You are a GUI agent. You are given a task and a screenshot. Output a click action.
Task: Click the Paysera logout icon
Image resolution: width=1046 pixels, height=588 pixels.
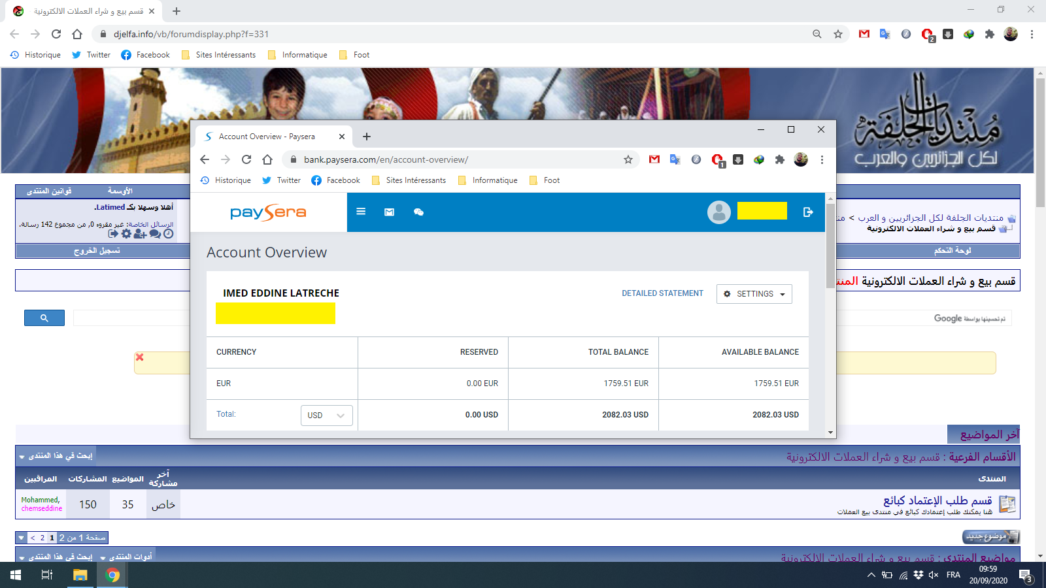(x=808, y=212)
